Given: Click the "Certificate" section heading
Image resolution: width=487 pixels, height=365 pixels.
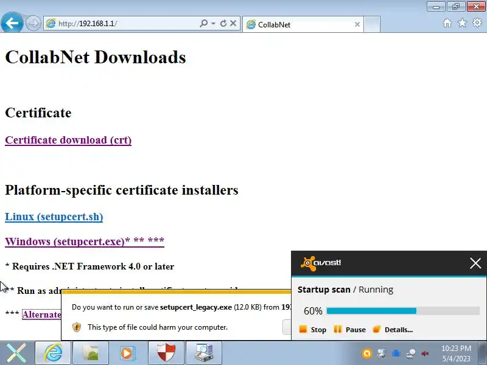Looking at the screenshot, I should (x=38, y=113).
